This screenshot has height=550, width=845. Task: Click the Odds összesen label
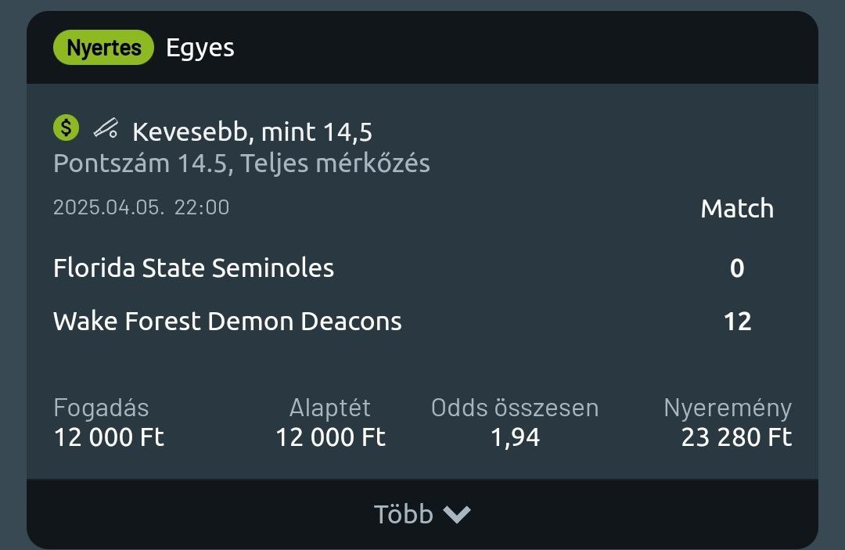[515, 408]
